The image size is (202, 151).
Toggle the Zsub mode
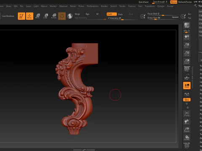pos(120,14)
